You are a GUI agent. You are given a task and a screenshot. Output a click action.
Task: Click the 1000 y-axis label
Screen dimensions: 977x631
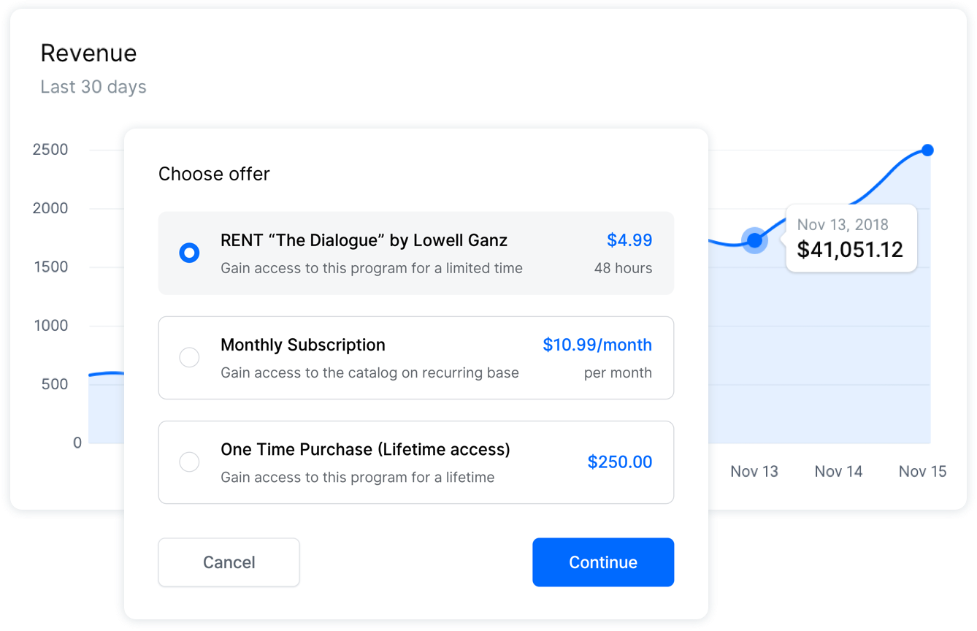tap(51, 326)
